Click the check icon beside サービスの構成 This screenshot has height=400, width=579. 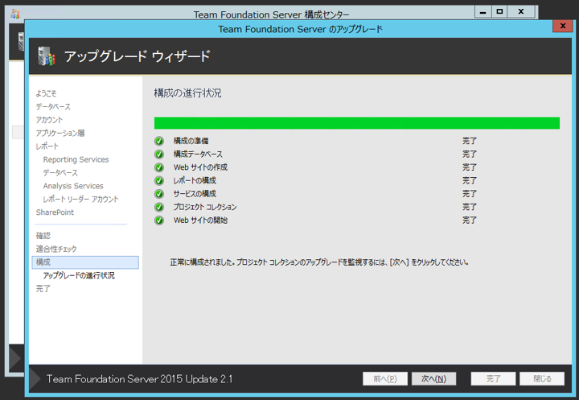pos(159,194)
